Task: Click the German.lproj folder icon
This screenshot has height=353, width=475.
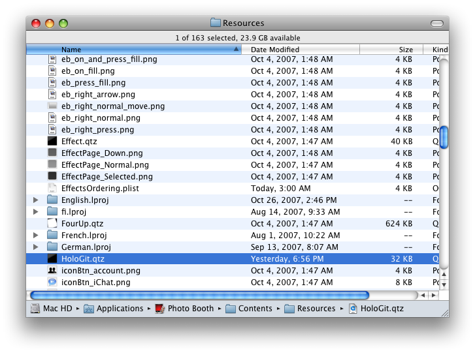Action: click(x=52, y=247)
